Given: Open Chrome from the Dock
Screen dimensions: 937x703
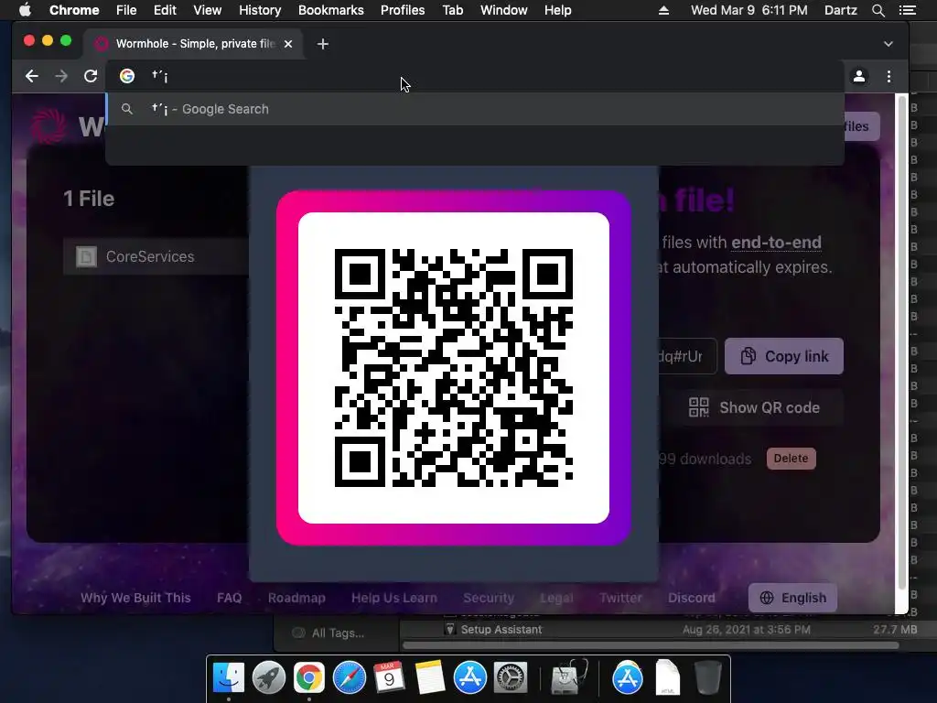Looking at the screenshot, I should click(309, 678).
